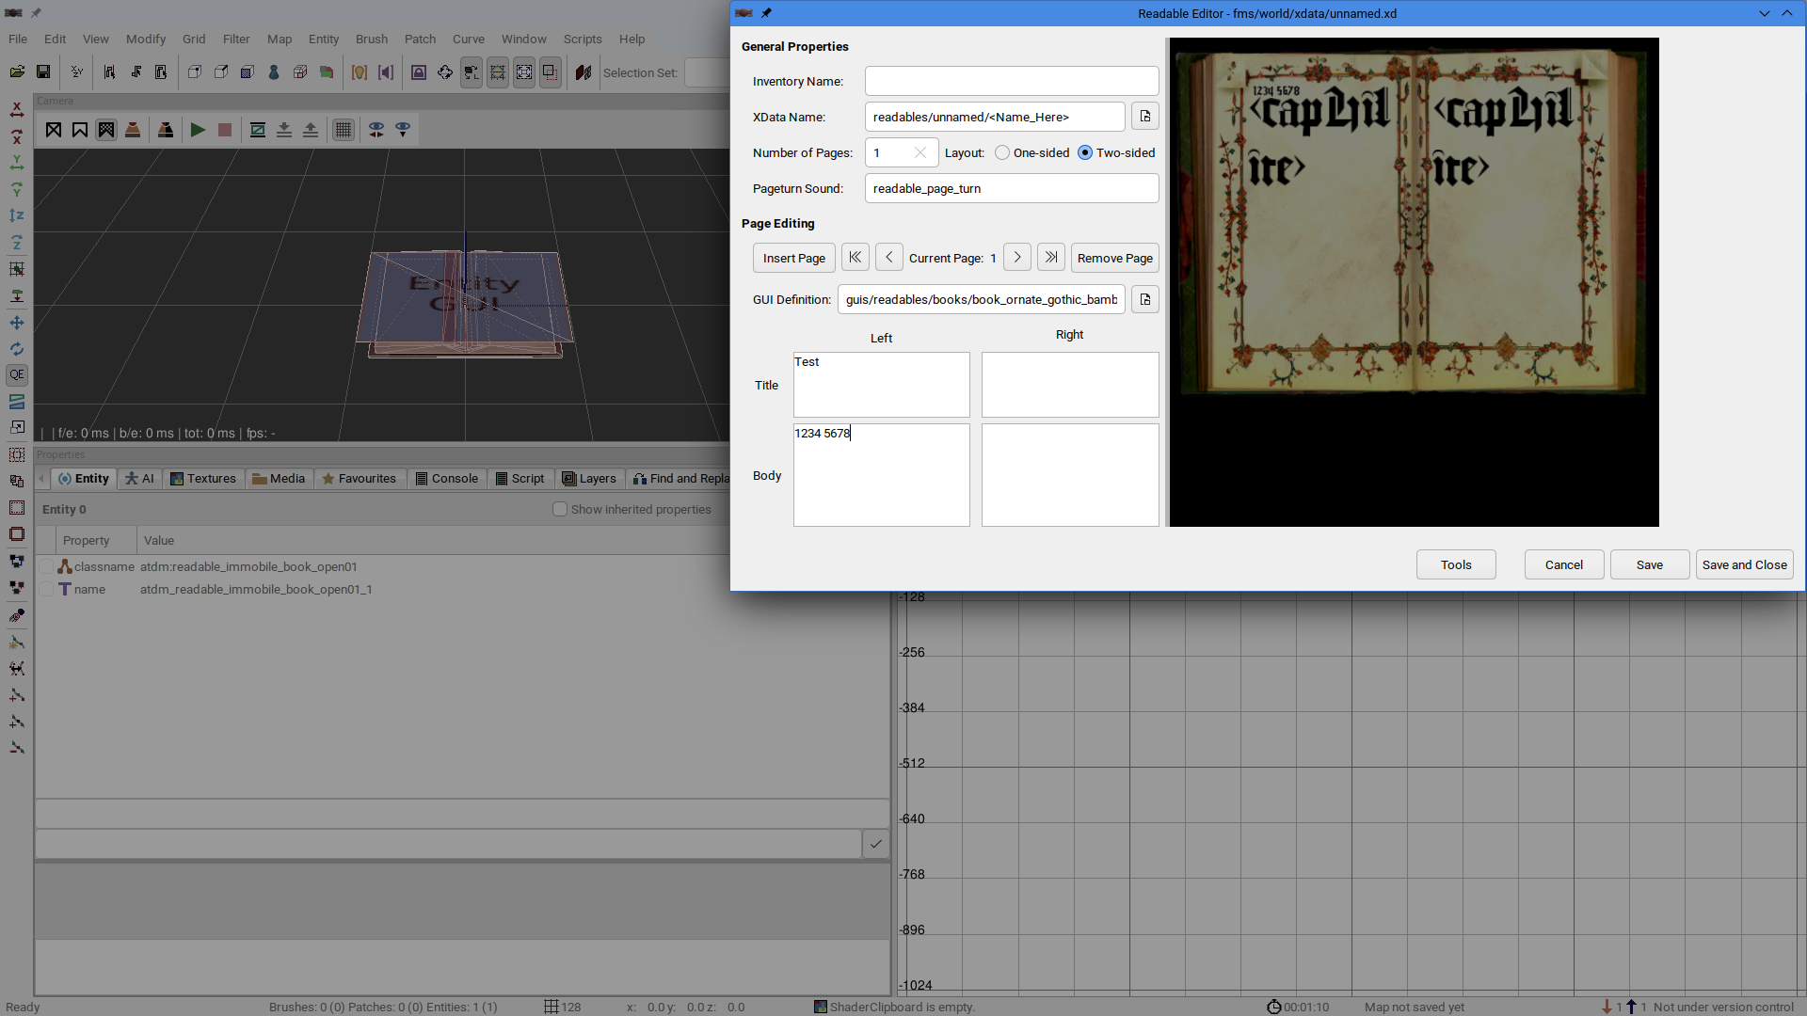
Task: Click the Insert Page button
Action: point(793,258)
